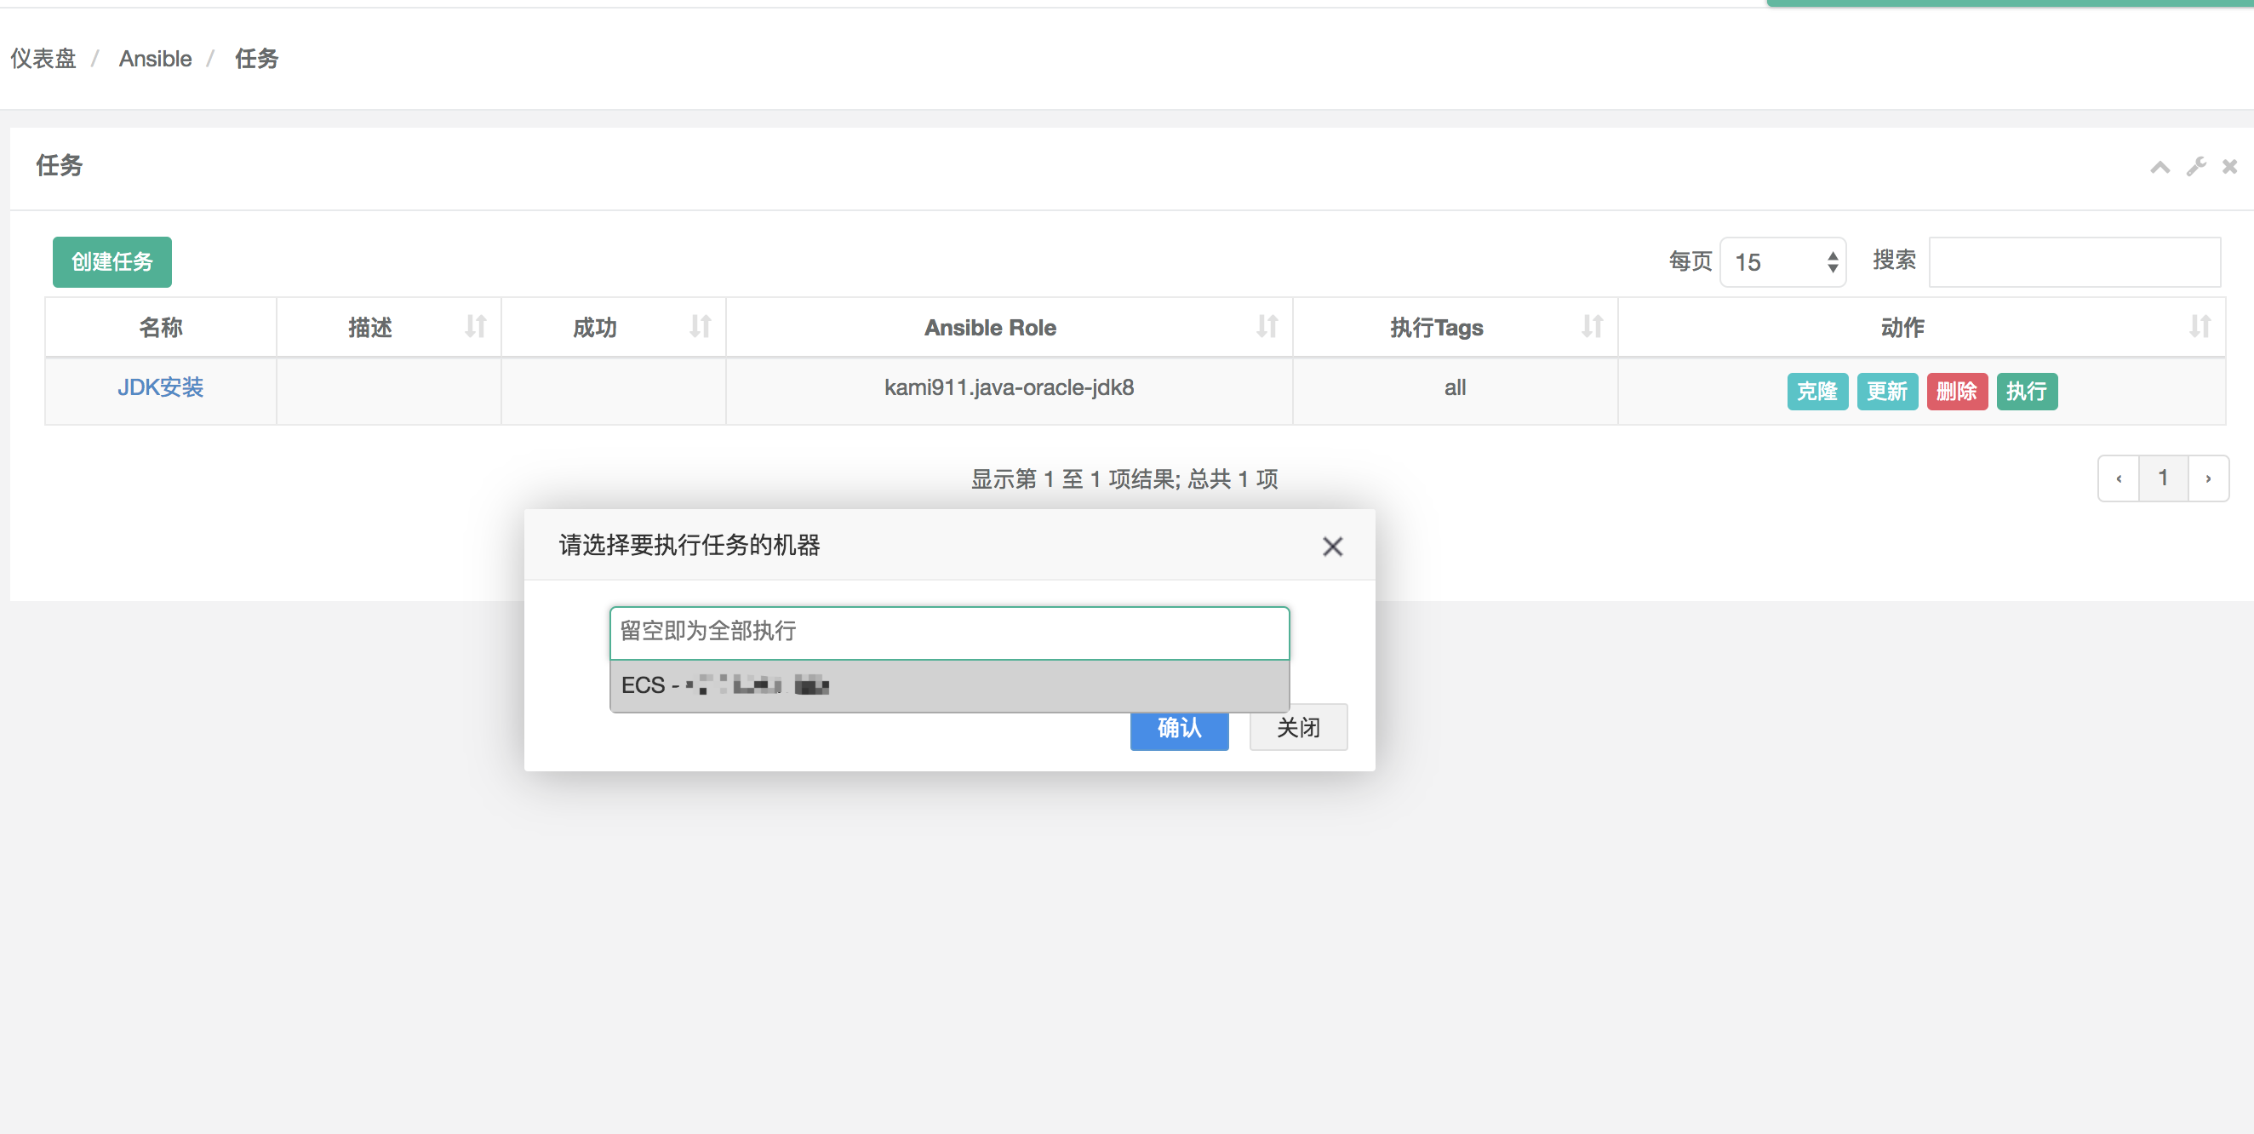Open the wrench settings icon on 任务 panel

2196,166
